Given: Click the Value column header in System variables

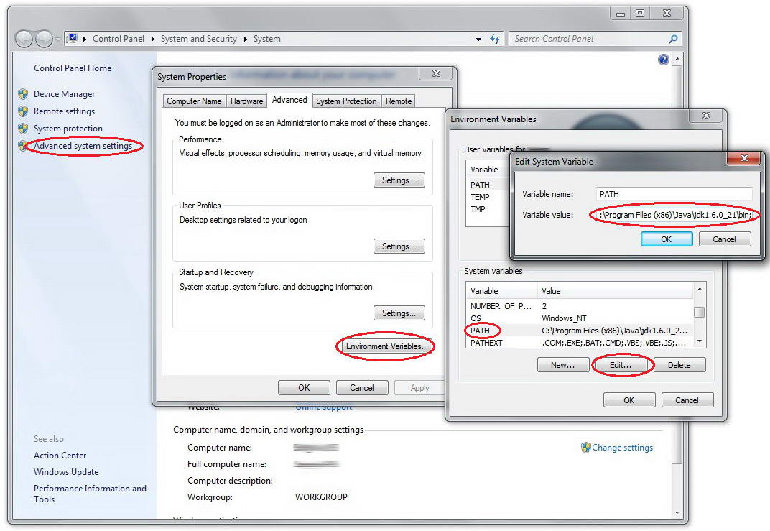Looking at the screenshot, I should point(616,291).
